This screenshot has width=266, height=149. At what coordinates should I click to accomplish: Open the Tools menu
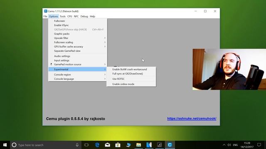coord(63,17)
